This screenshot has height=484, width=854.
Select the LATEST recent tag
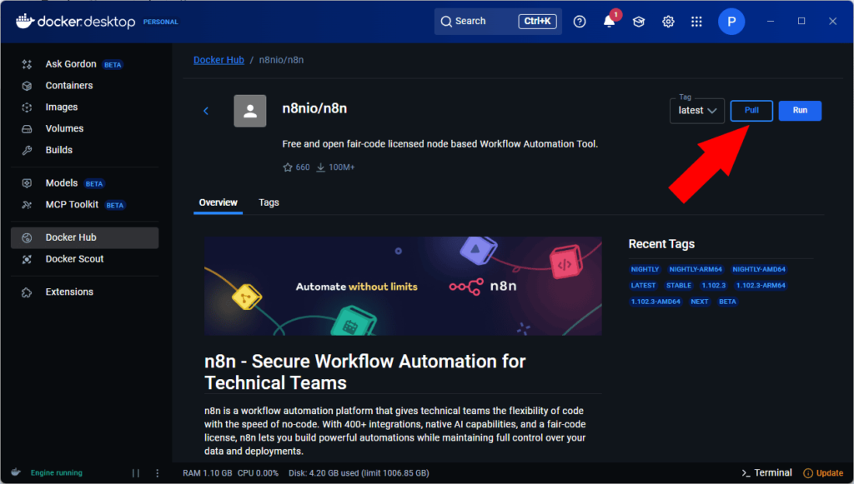point(643,286)
